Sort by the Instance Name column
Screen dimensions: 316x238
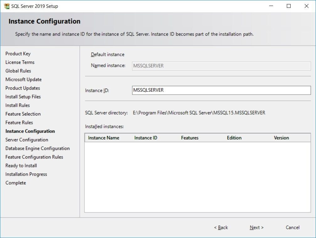[104, 138]
